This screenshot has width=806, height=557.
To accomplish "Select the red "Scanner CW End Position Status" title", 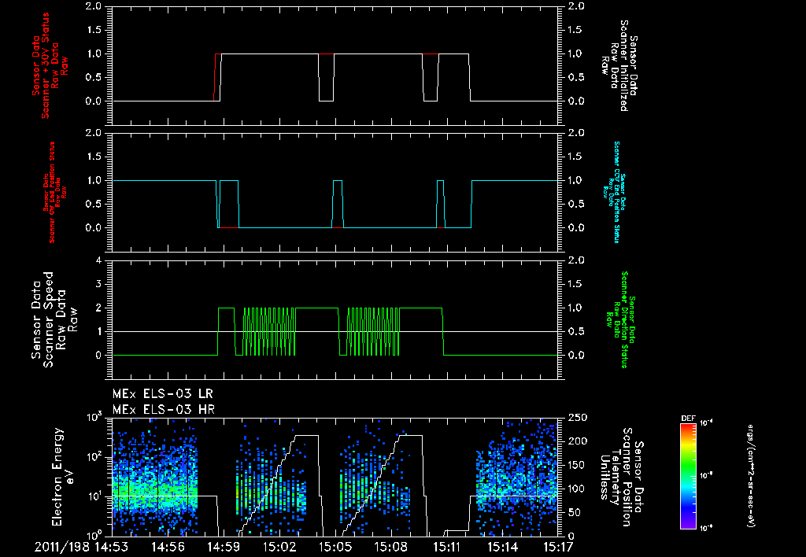I will (x=52, y=192).
